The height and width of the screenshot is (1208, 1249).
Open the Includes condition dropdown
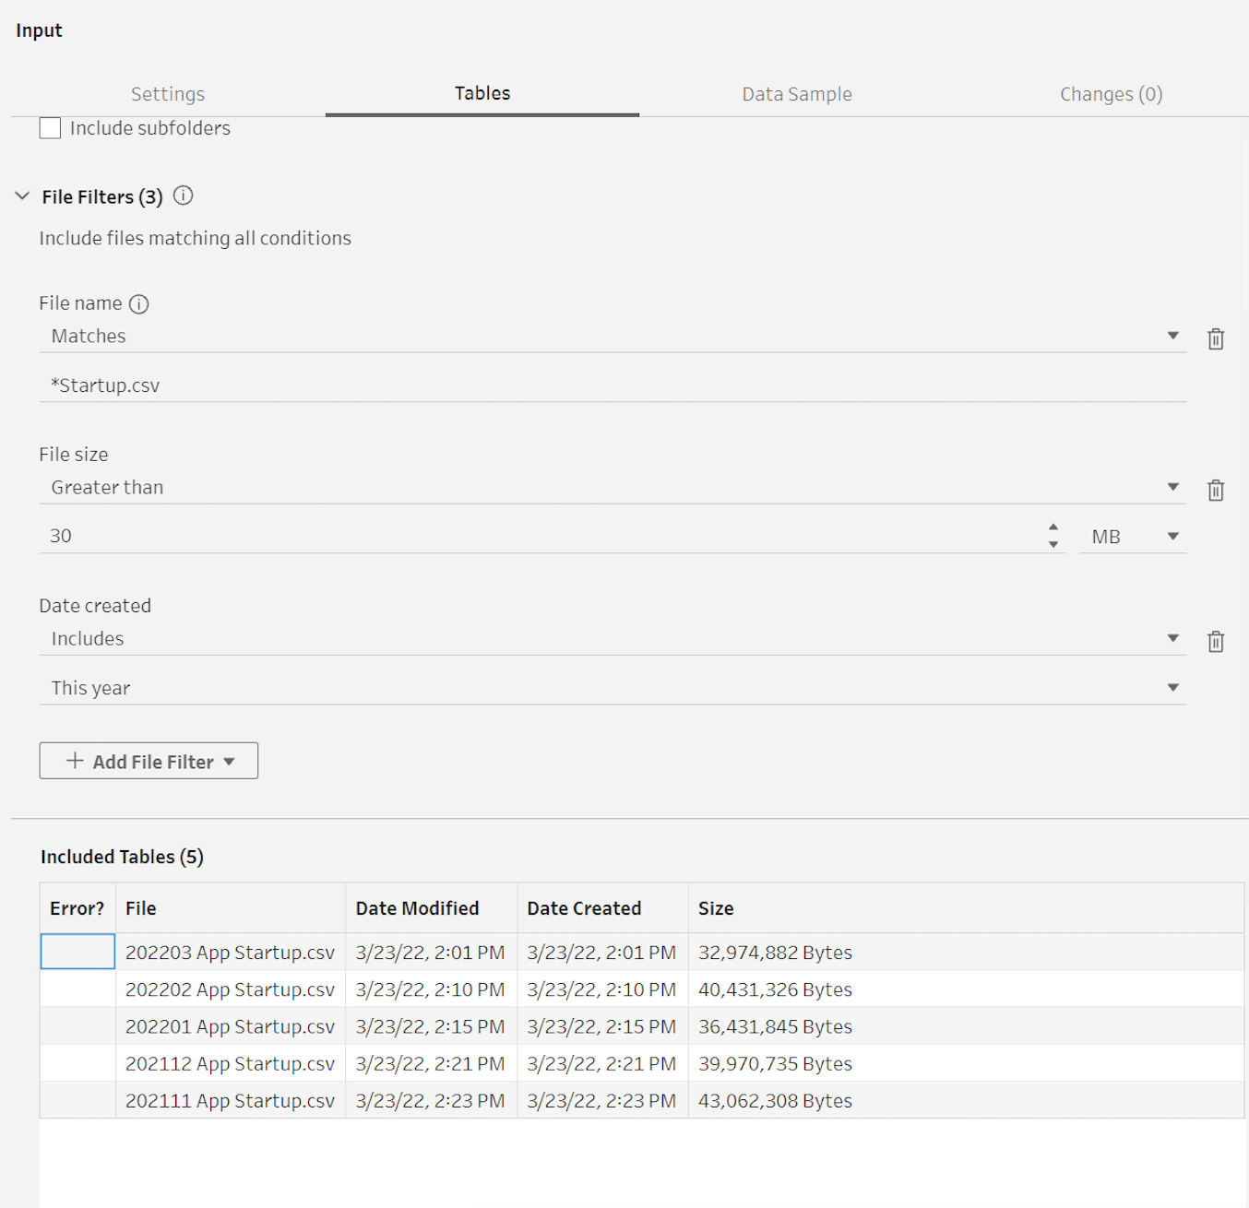613,639
